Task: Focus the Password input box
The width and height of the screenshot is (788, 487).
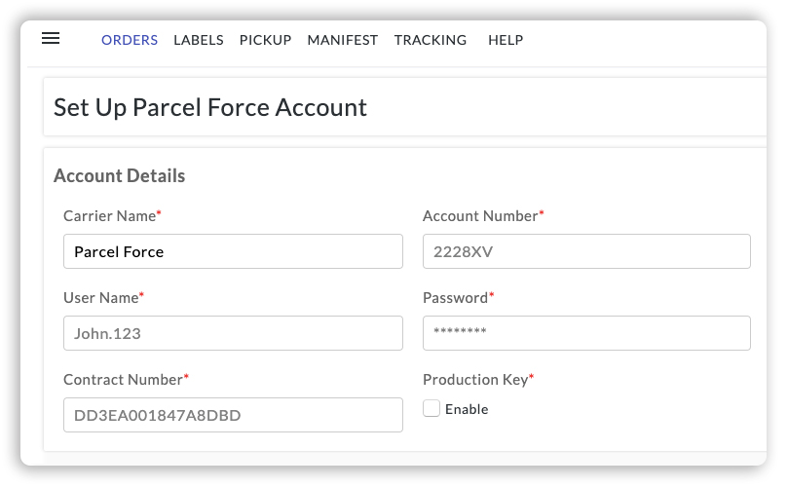Action: coord(586,333)
